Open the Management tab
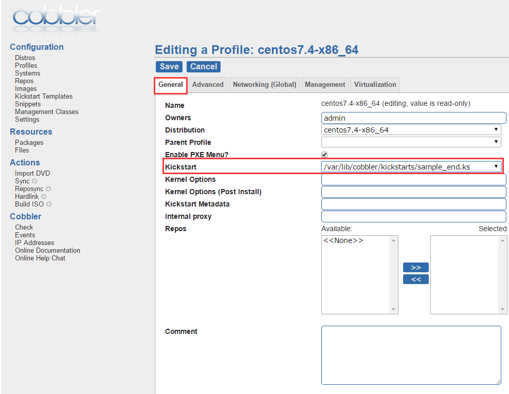 click(325, 85)
